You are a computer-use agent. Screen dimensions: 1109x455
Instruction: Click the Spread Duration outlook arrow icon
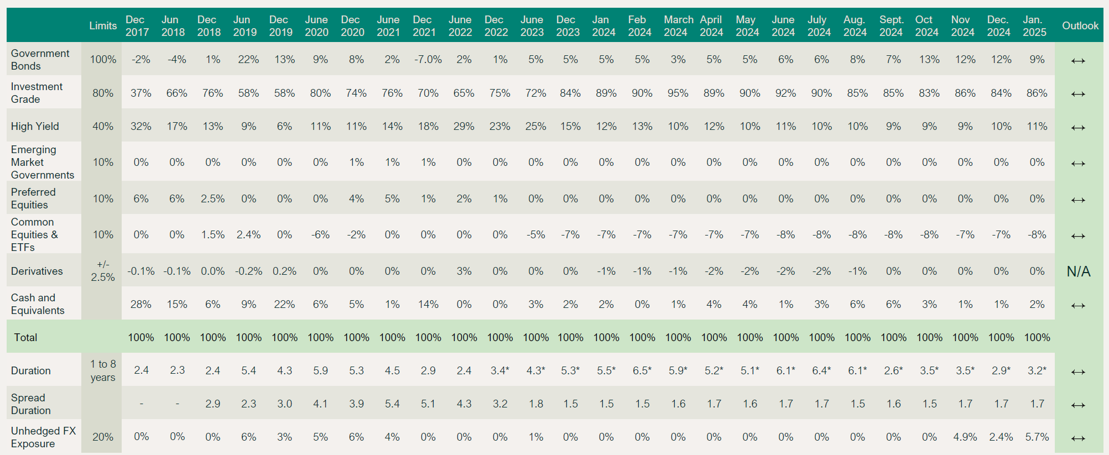point(1078,405)
